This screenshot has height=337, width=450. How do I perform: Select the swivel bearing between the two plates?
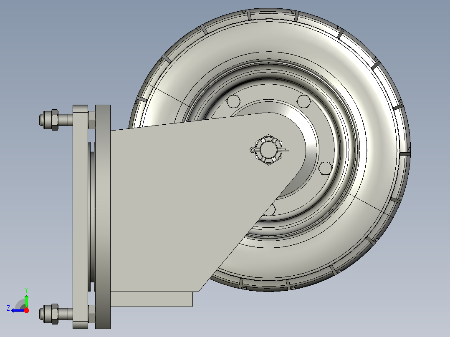coord(91,217)
